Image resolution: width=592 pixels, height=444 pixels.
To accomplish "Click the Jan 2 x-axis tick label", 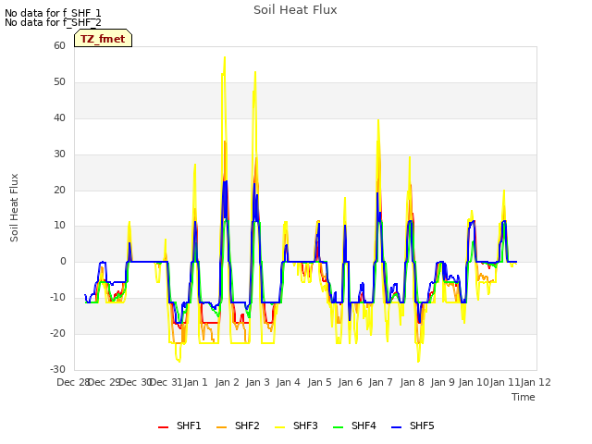I will (x=228, y=382).
